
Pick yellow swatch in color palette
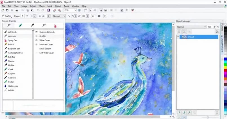tap(225, 68)
